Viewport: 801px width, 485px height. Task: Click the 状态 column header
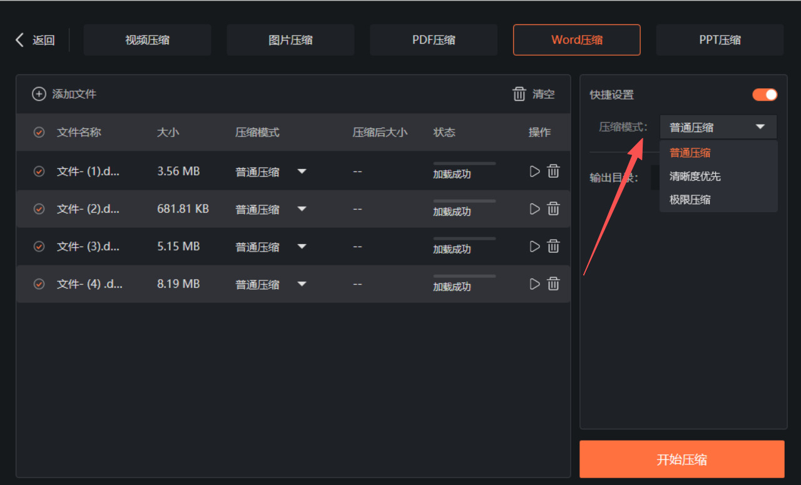click(444, 132)
